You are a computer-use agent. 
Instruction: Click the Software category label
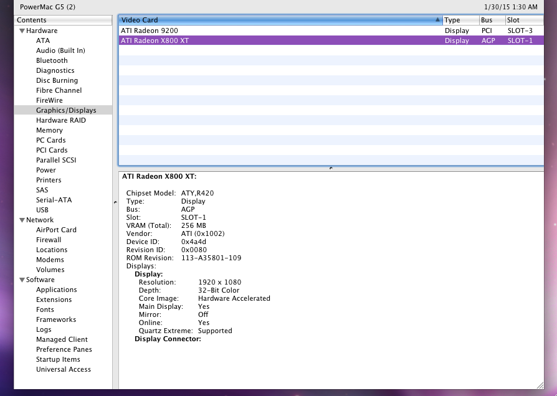point(40,280)
